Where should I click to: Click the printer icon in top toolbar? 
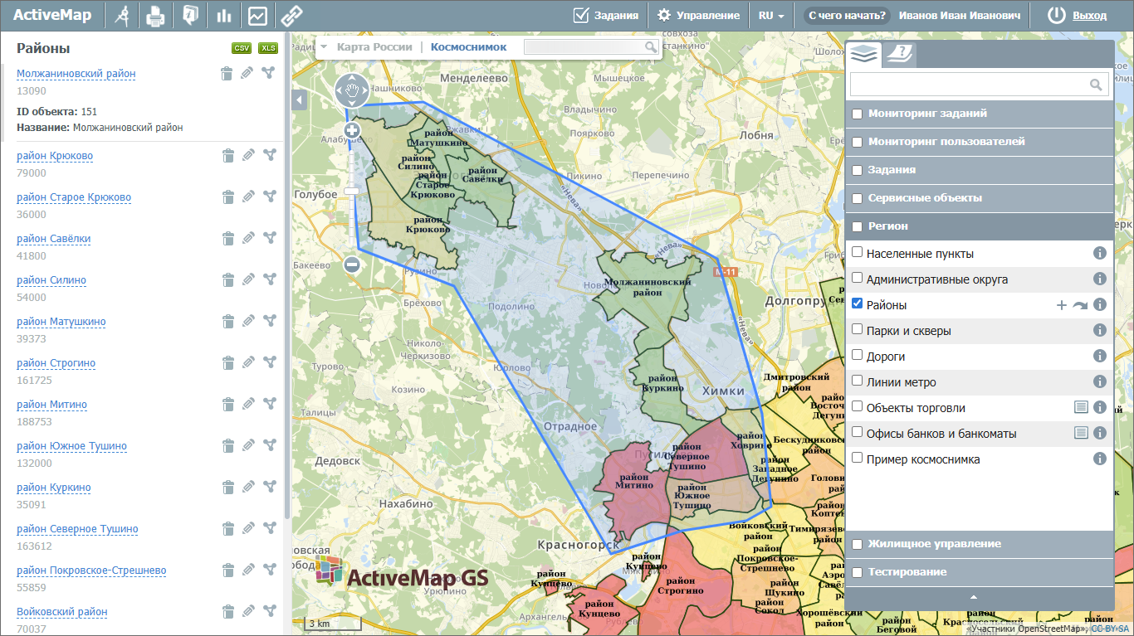(155, 16)
